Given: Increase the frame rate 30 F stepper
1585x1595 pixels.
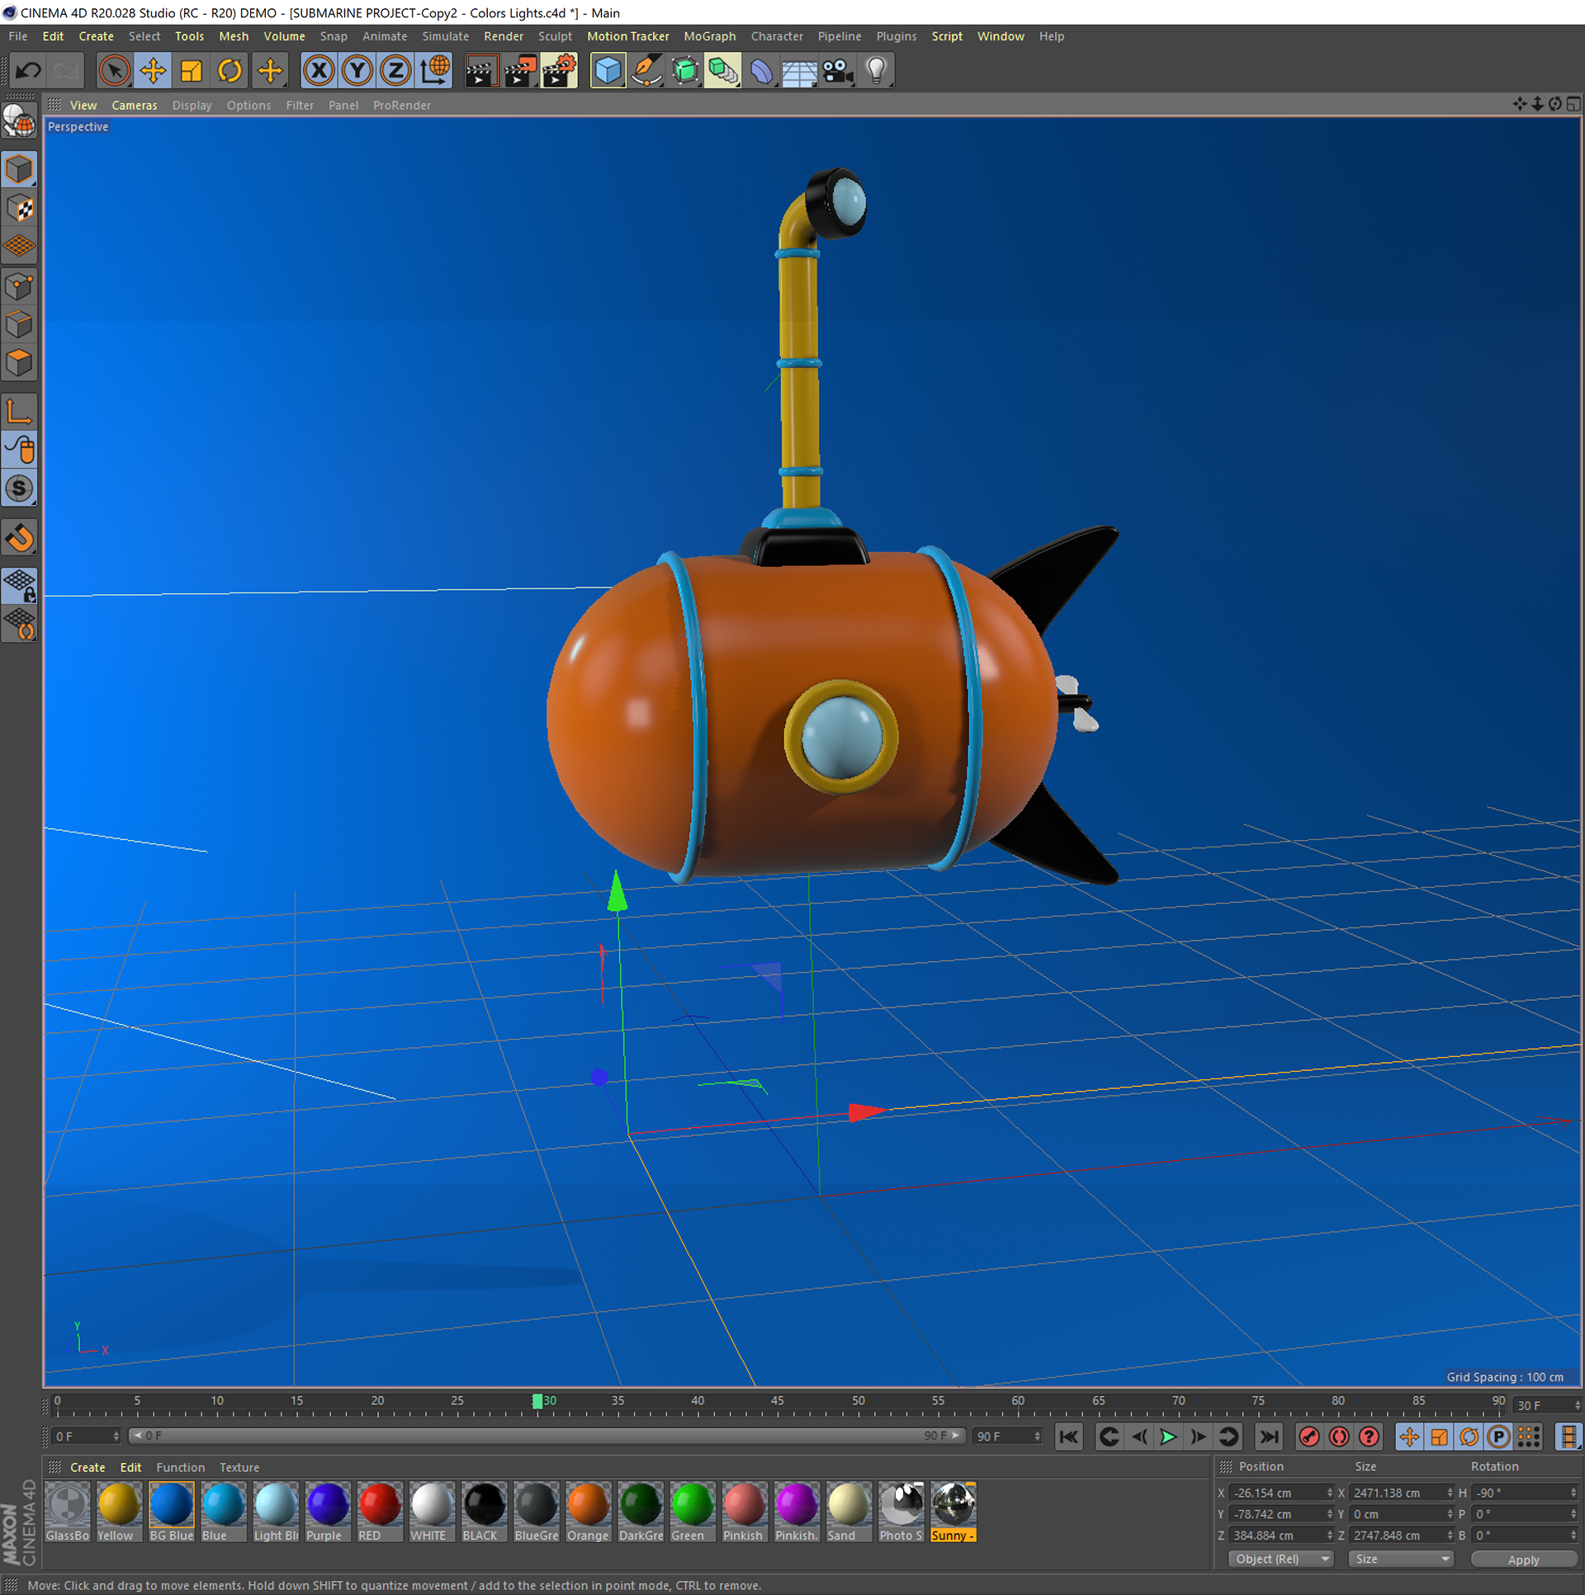Looking at the screenshot, I should tap(1577, 1402).
